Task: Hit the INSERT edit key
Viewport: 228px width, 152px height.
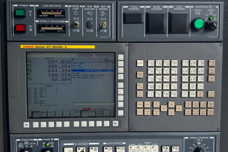Action: (x=212, y=71)
